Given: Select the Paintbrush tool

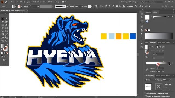Looking at the screenshot, I should click(7, 25).
